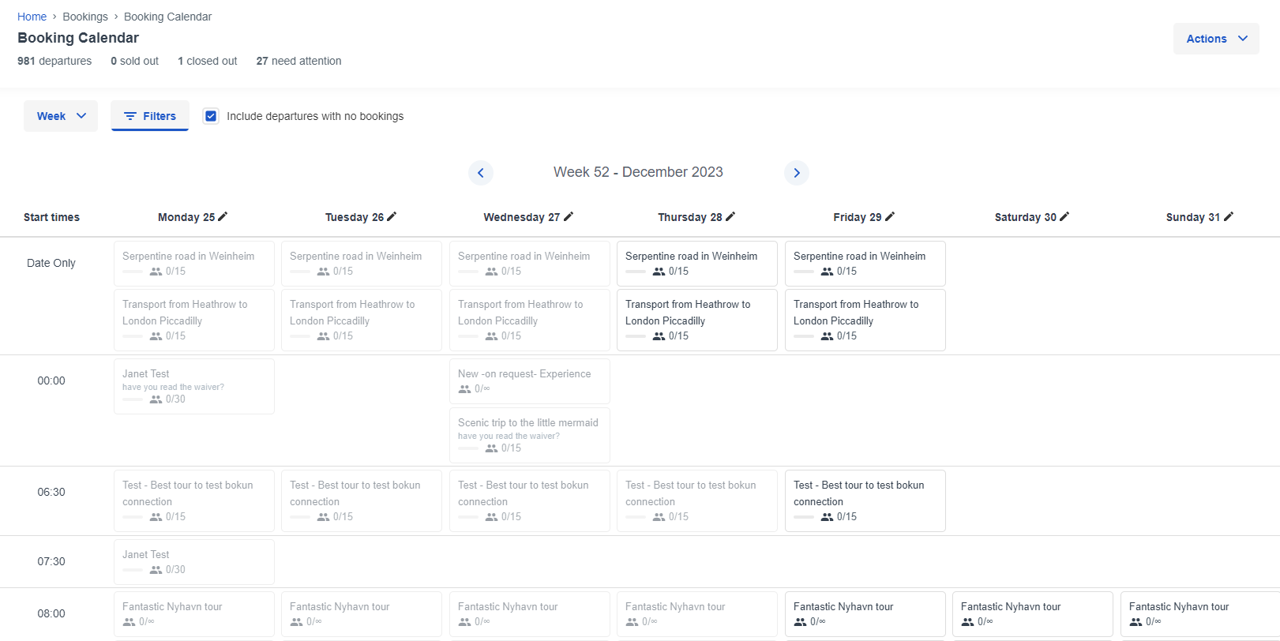Viewport: 1280px width, 641px height.
Task: Open Wednesday's New -on request- Experience card
Action: [x=529, y=380]
